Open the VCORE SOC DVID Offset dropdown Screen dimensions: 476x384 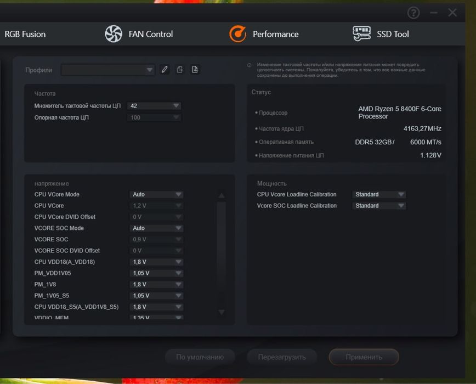156,251
